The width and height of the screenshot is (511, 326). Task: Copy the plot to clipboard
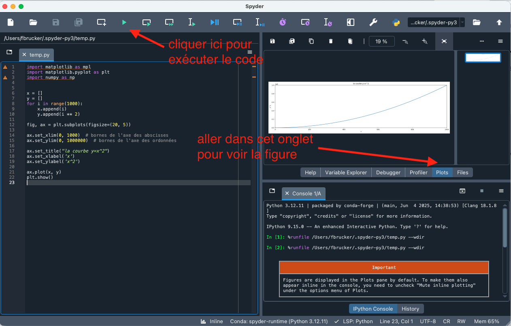(x=311, y=41)
